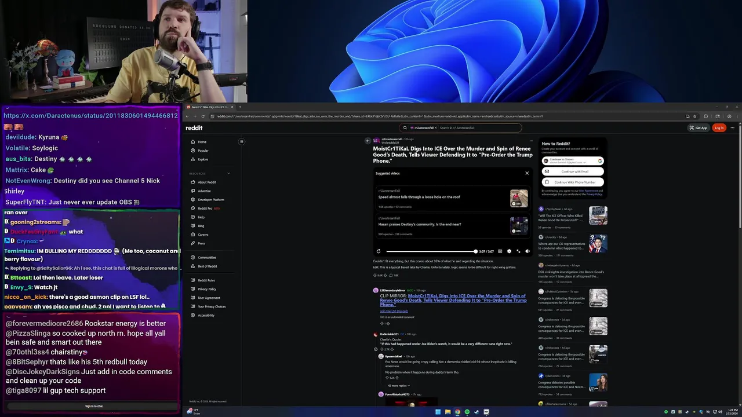Close the Suggested videos overlay
The image size is (742, 417).
[x=527, y=173]
